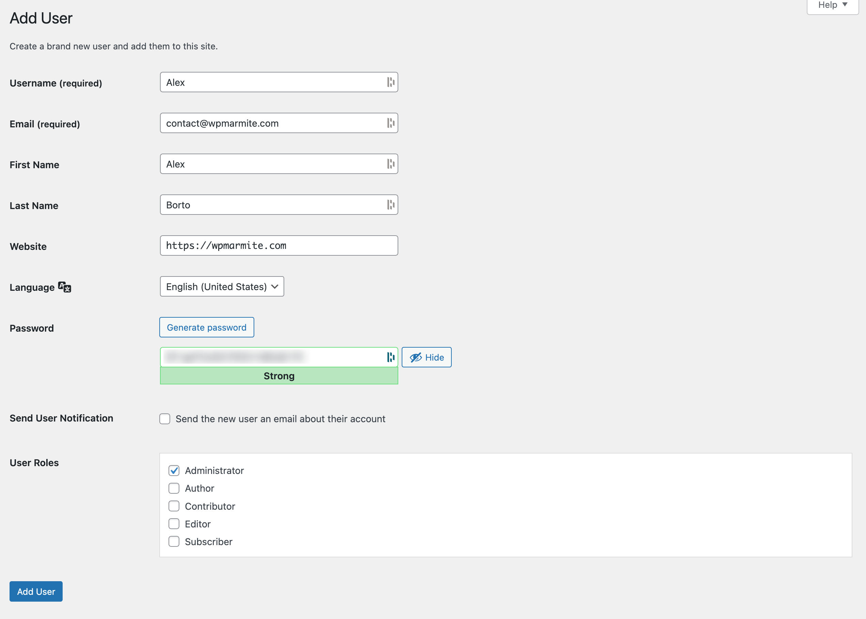Viewport: 866px width, 619px height.
Task: Click password manager icon in Last Name field
Action: coord(390,205)
